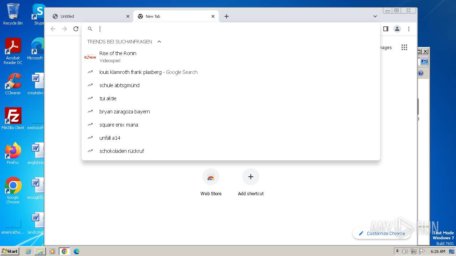Viewport: 456px width, 256px height.
Task: Open Google Chrome desktop icon
Action: coord(13,191)
